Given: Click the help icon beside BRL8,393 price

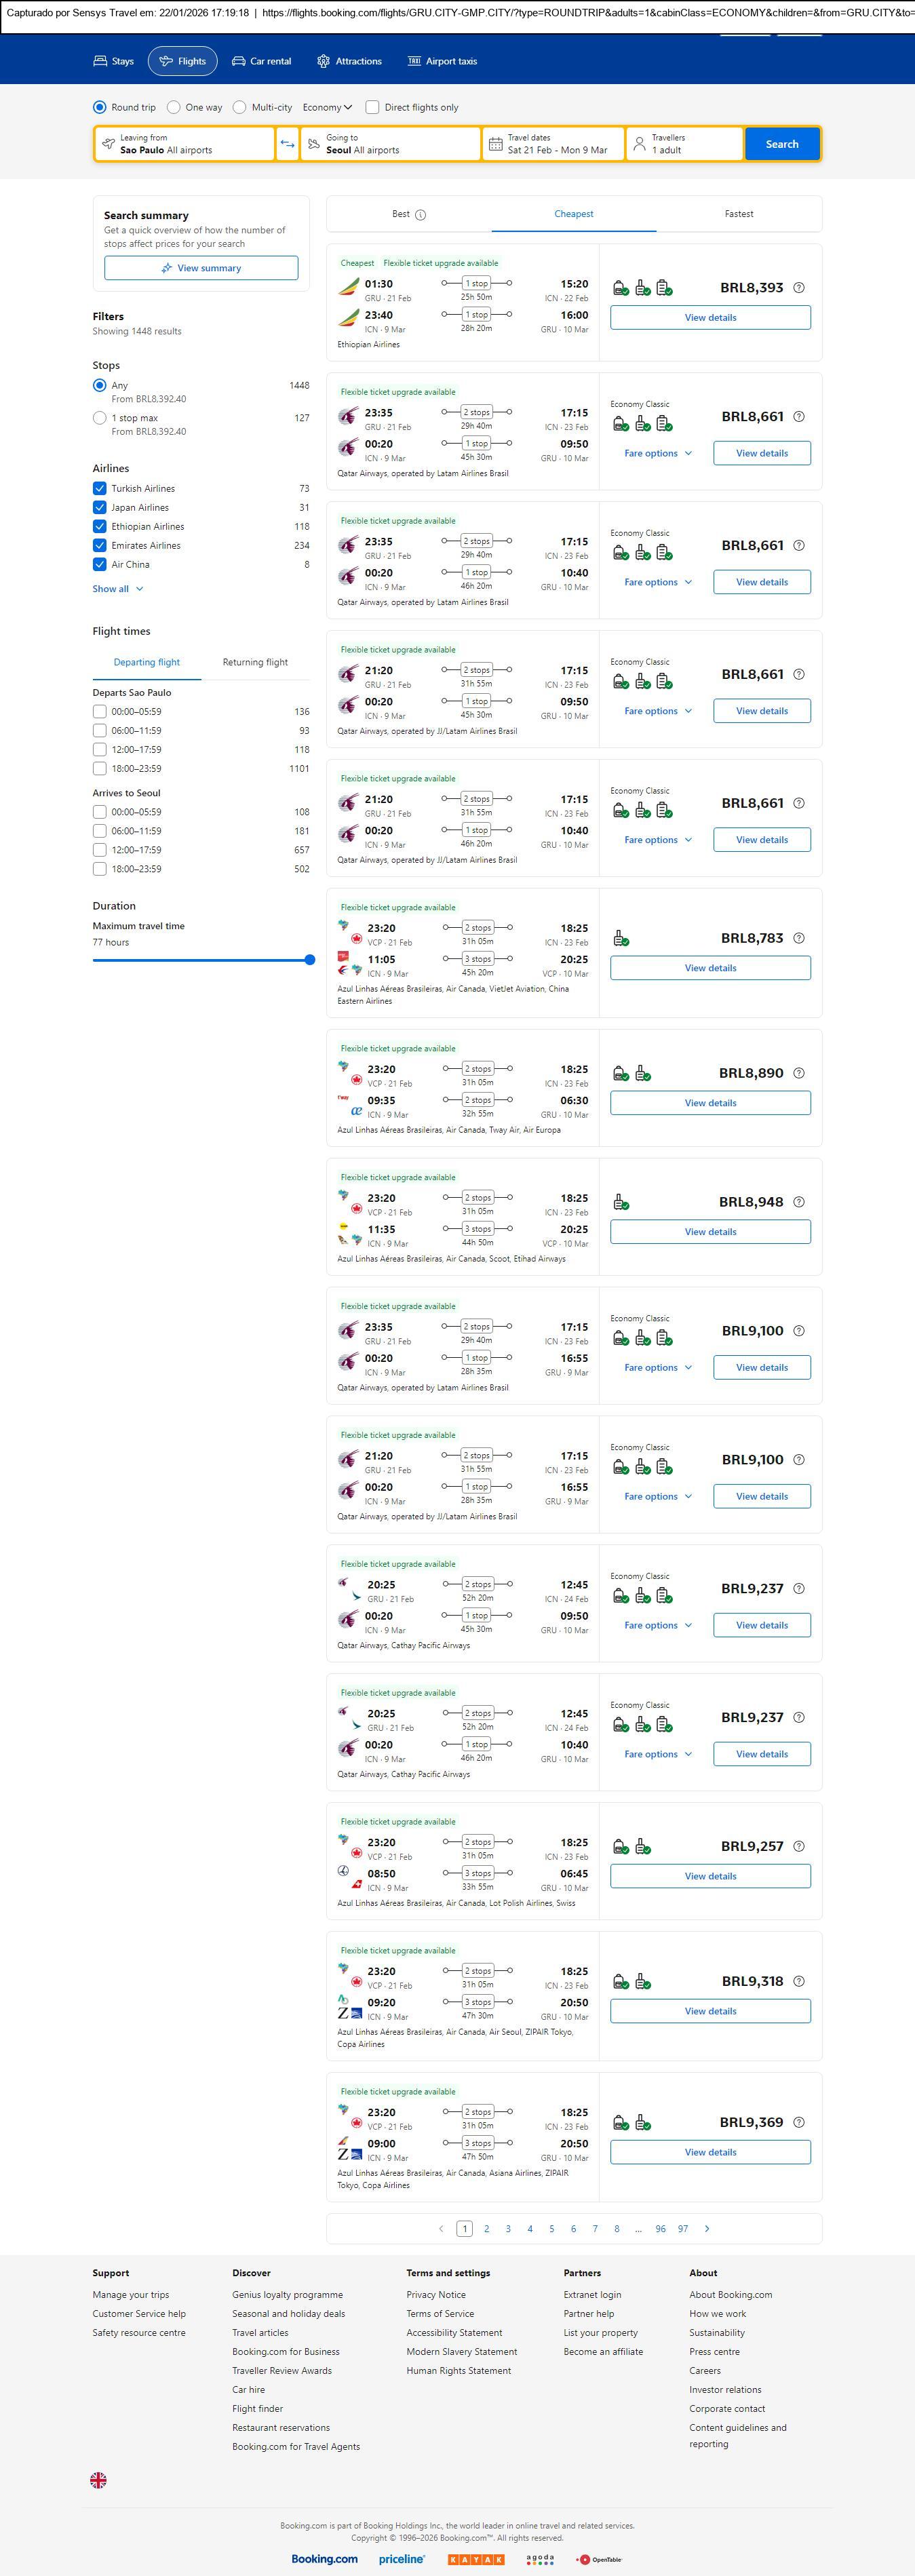Looking at the screenshot, I should coord(798,288).
